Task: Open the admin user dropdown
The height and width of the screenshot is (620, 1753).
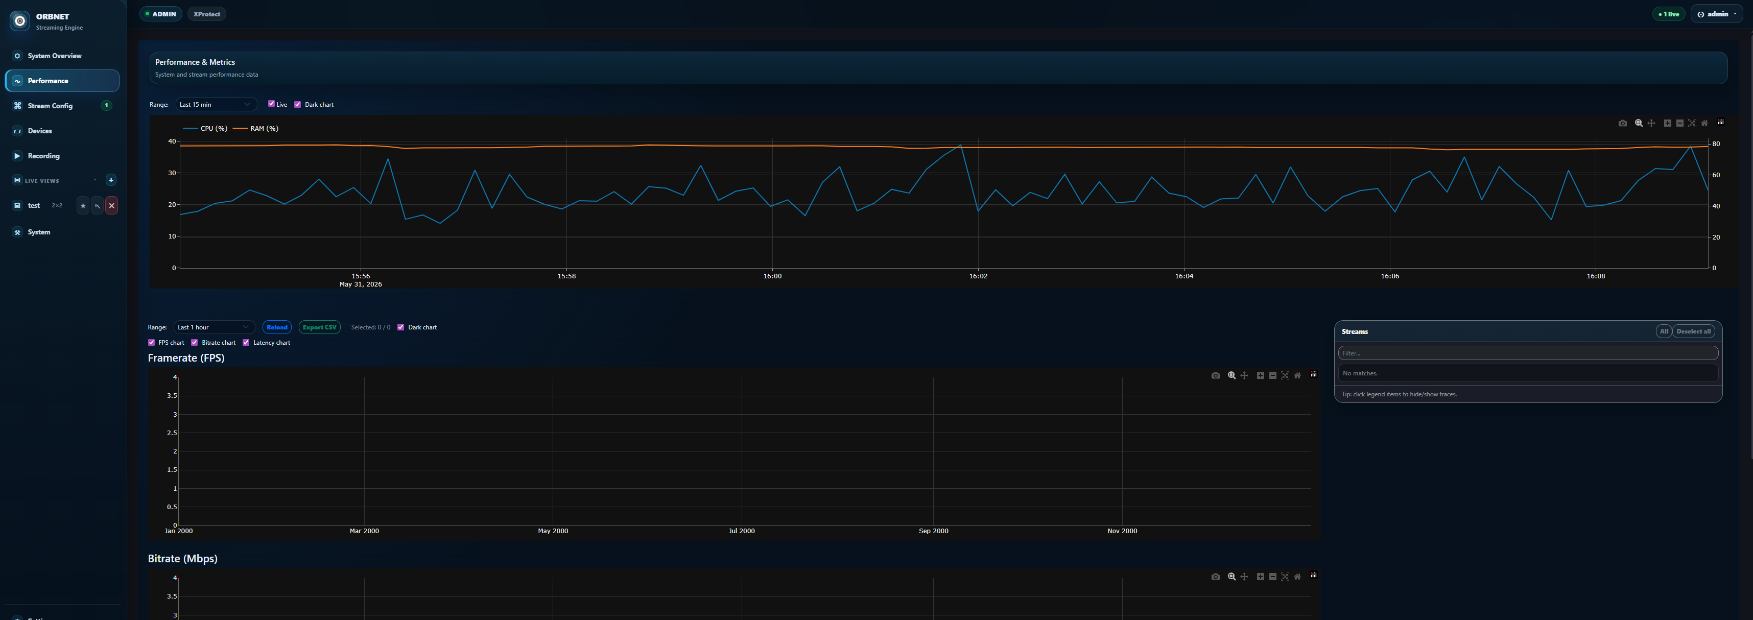Action: (1717, 14)
